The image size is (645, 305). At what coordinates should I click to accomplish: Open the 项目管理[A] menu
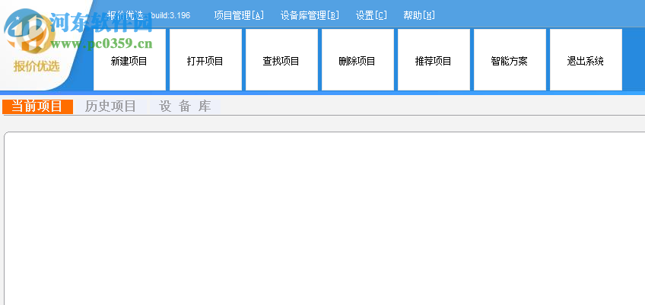click(x=239, y=16)
